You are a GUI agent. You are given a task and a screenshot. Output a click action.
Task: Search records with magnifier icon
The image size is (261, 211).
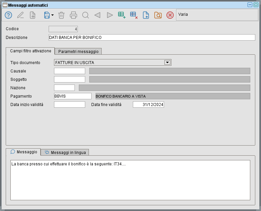(x=86, y=15)
